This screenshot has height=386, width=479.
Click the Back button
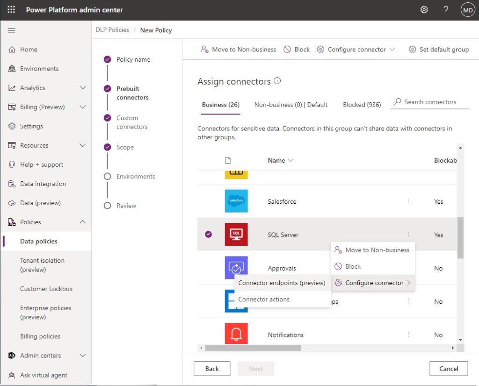point(212,368)
